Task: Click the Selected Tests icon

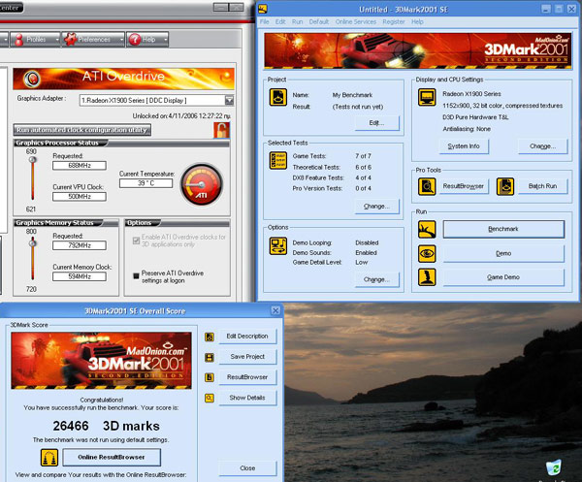Action: 278,160
